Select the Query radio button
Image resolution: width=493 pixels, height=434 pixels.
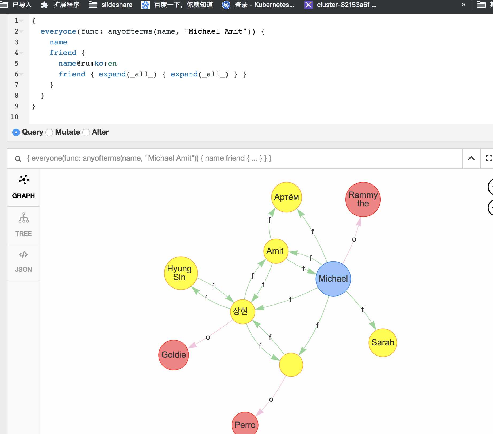[x=16, y=132]
